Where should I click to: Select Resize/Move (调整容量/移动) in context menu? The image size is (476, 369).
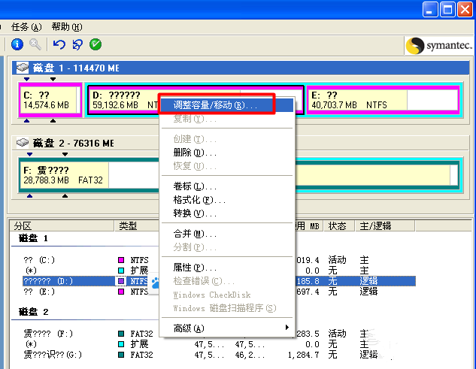(x=214, y=106)
